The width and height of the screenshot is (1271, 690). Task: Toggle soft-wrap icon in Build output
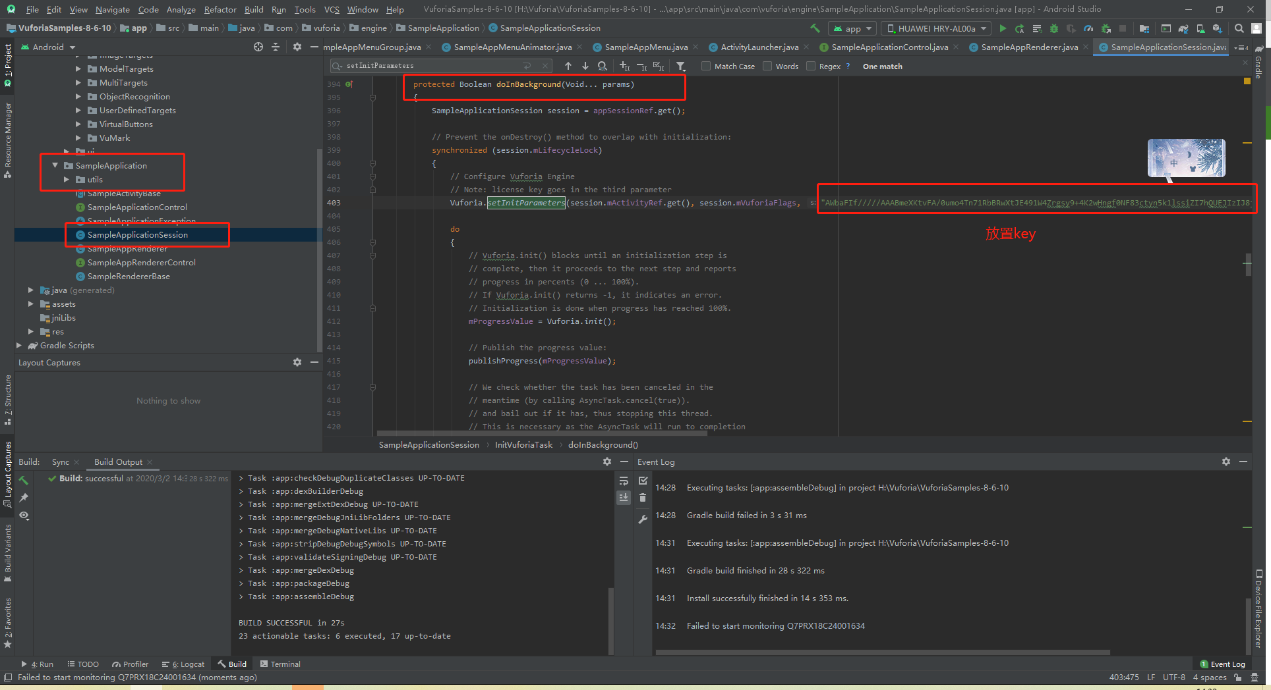click(624, 481)
